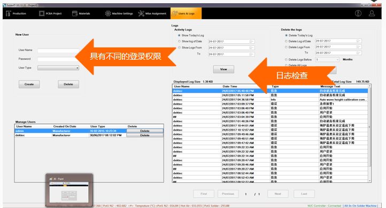Select Show log of Date option

coord(179,41)
